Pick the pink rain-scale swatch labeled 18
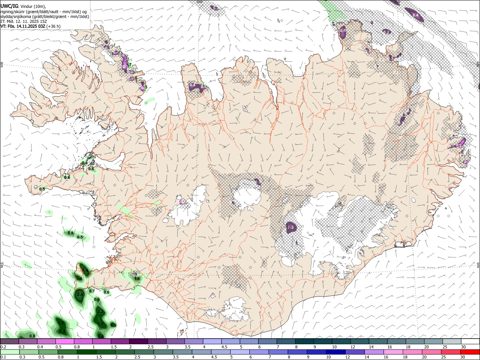The width and height of the screenshot is (480, 360). [412, 352]
